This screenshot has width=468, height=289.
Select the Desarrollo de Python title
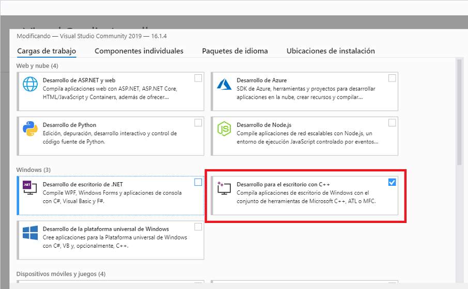point(69,125)
